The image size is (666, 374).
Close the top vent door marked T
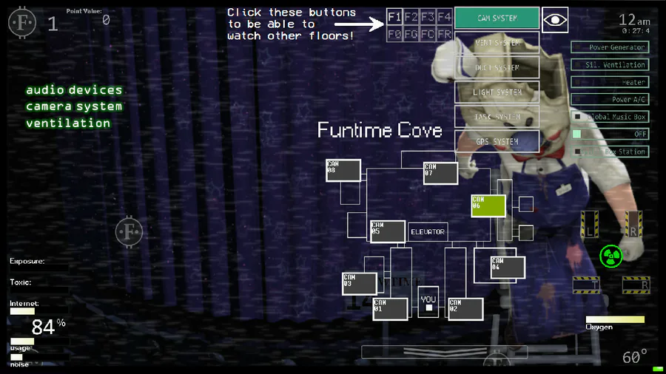(586, 285)
